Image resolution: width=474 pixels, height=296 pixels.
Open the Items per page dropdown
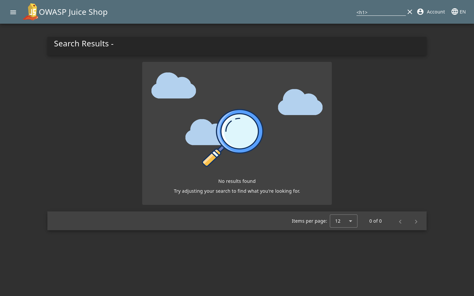(343, 221)
